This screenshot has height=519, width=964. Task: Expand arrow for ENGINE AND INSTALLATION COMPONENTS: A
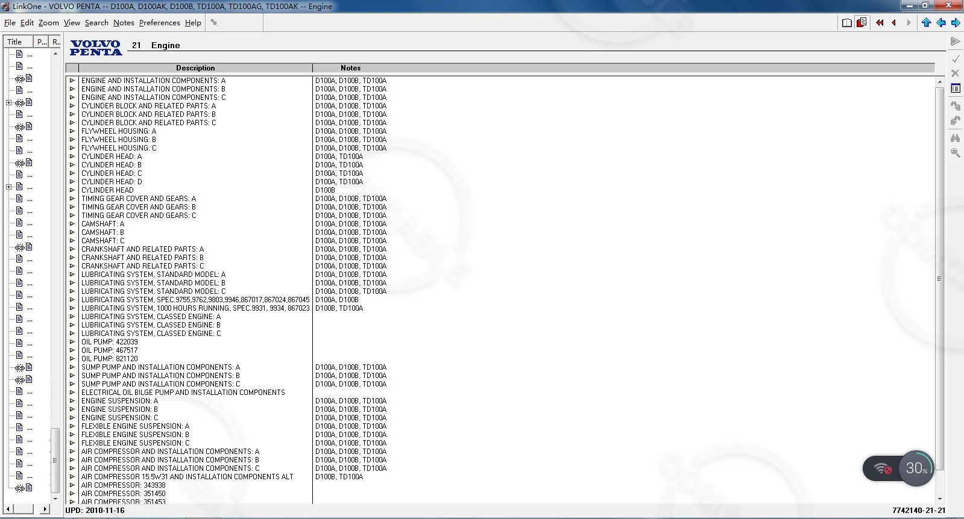pyautogui.click(x=72, y=81)
